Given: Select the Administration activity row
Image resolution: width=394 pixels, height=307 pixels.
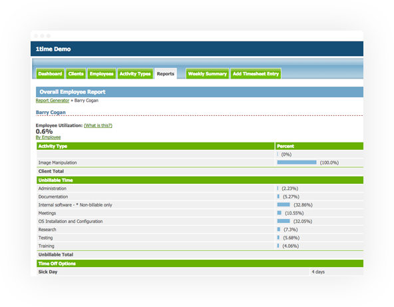Looking at the screenshot, I should (x=200, y=188).
